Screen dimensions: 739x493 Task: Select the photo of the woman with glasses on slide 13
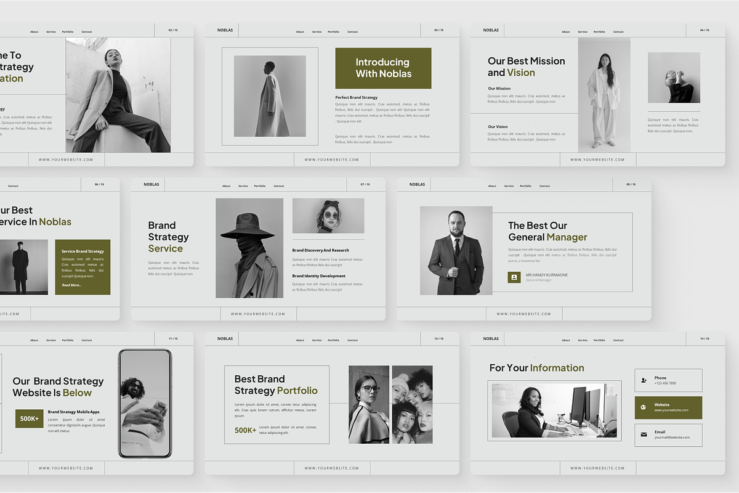369,404
